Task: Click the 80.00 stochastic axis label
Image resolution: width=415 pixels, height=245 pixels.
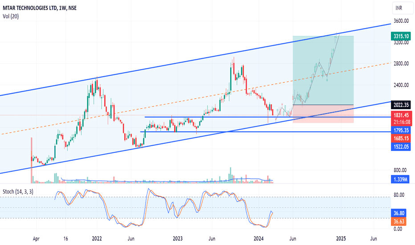Action: coord(399,195)
